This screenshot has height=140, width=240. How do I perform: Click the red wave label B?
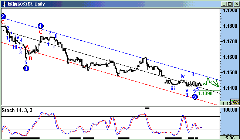tap(30, 58)
